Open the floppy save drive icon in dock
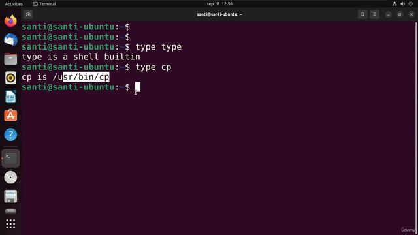Viewport: 418px width, 235px height. (x=10, y=196)
